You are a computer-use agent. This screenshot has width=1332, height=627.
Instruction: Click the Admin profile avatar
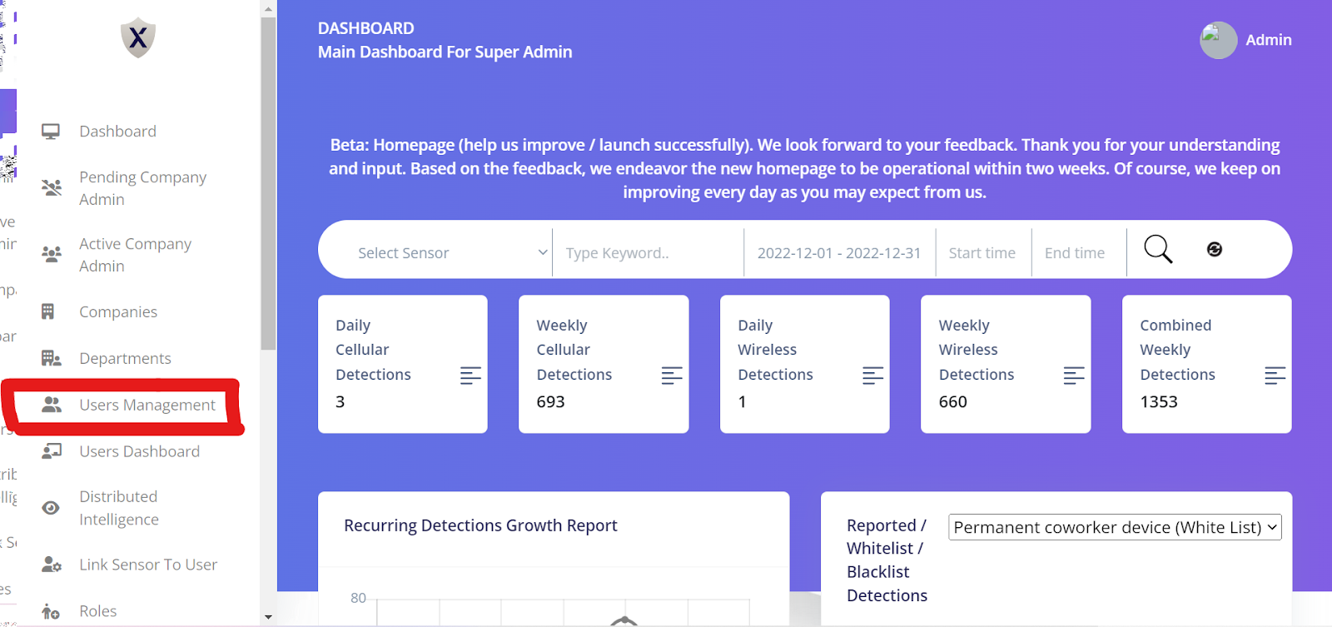tap(1218, 40)
